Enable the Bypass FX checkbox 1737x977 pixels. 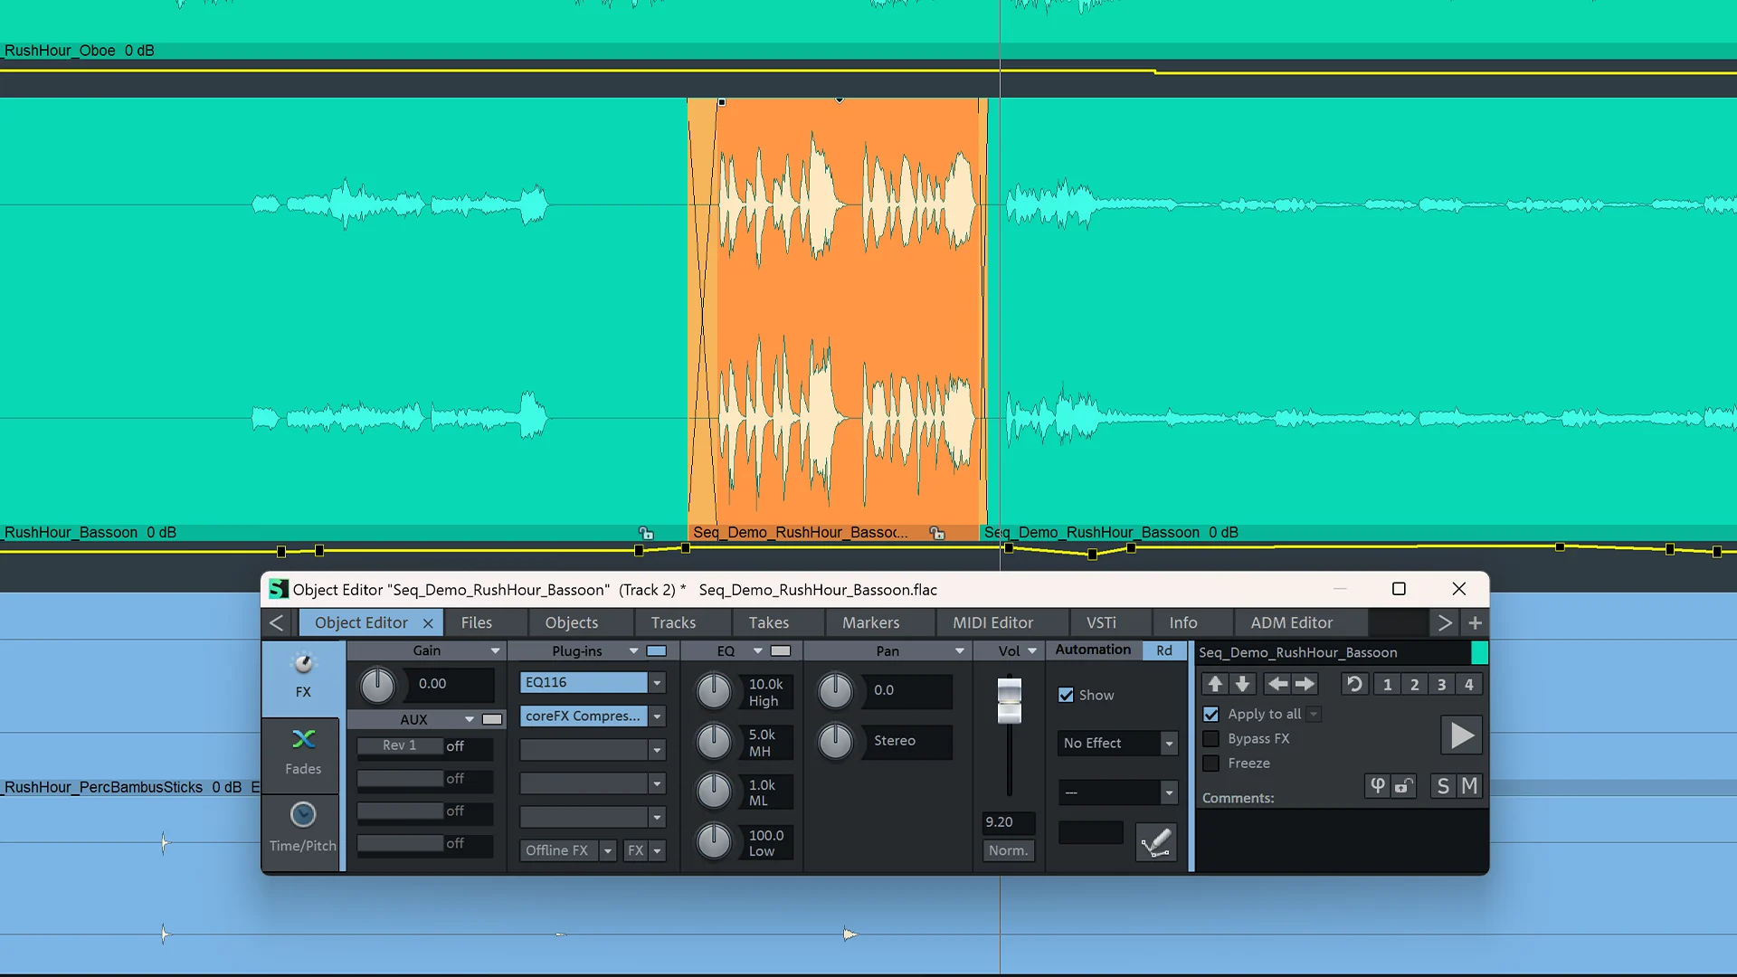(x=1211, y=739)
